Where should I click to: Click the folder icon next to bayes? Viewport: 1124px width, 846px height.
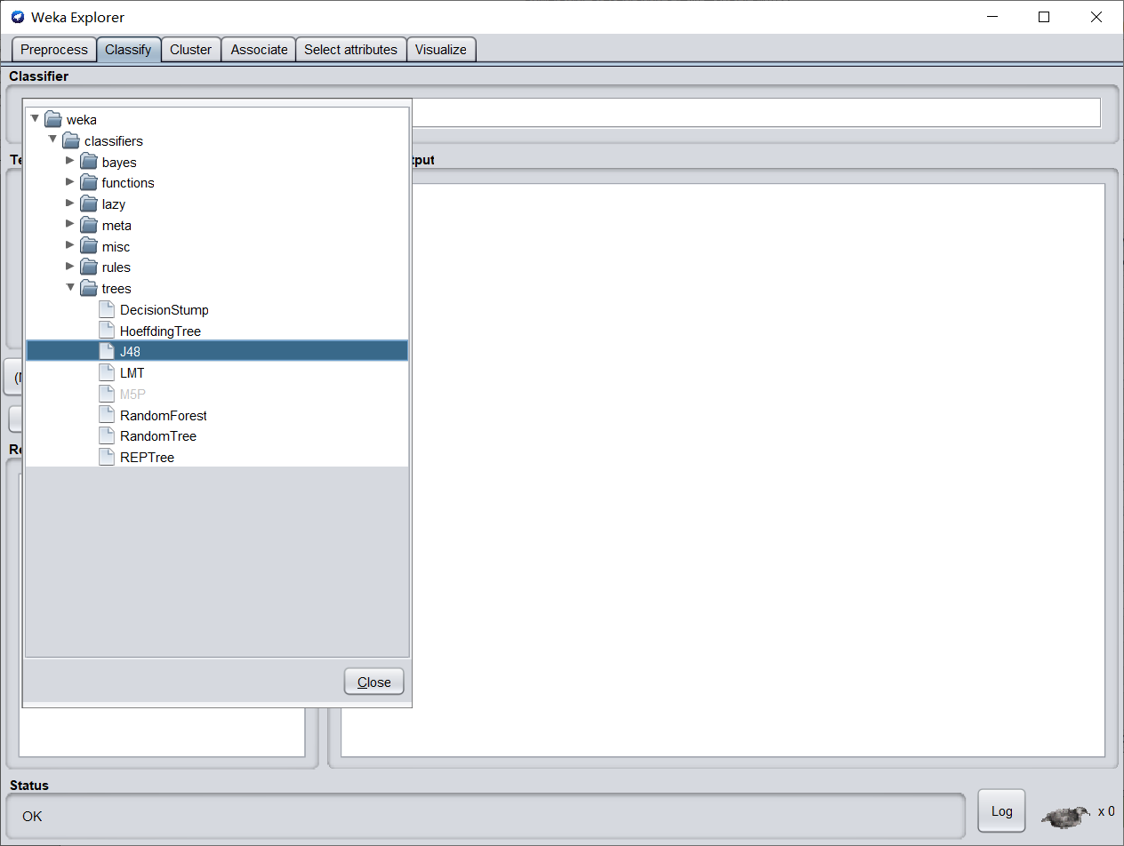[90, 162]
